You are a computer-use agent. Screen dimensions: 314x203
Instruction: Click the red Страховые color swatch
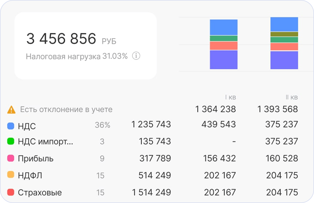pyautogui.click(x=11, y=192)
